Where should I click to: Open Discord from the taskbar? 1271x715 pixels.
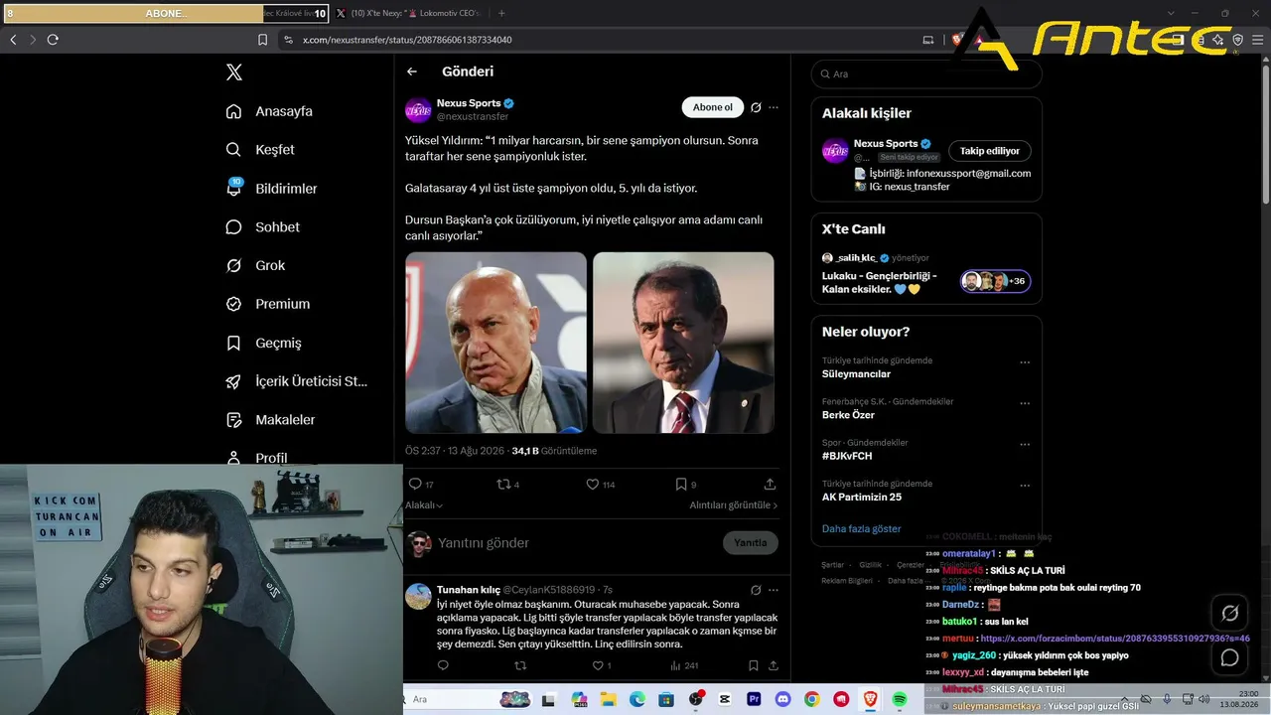pyautogui.click(x=782, y=699)
